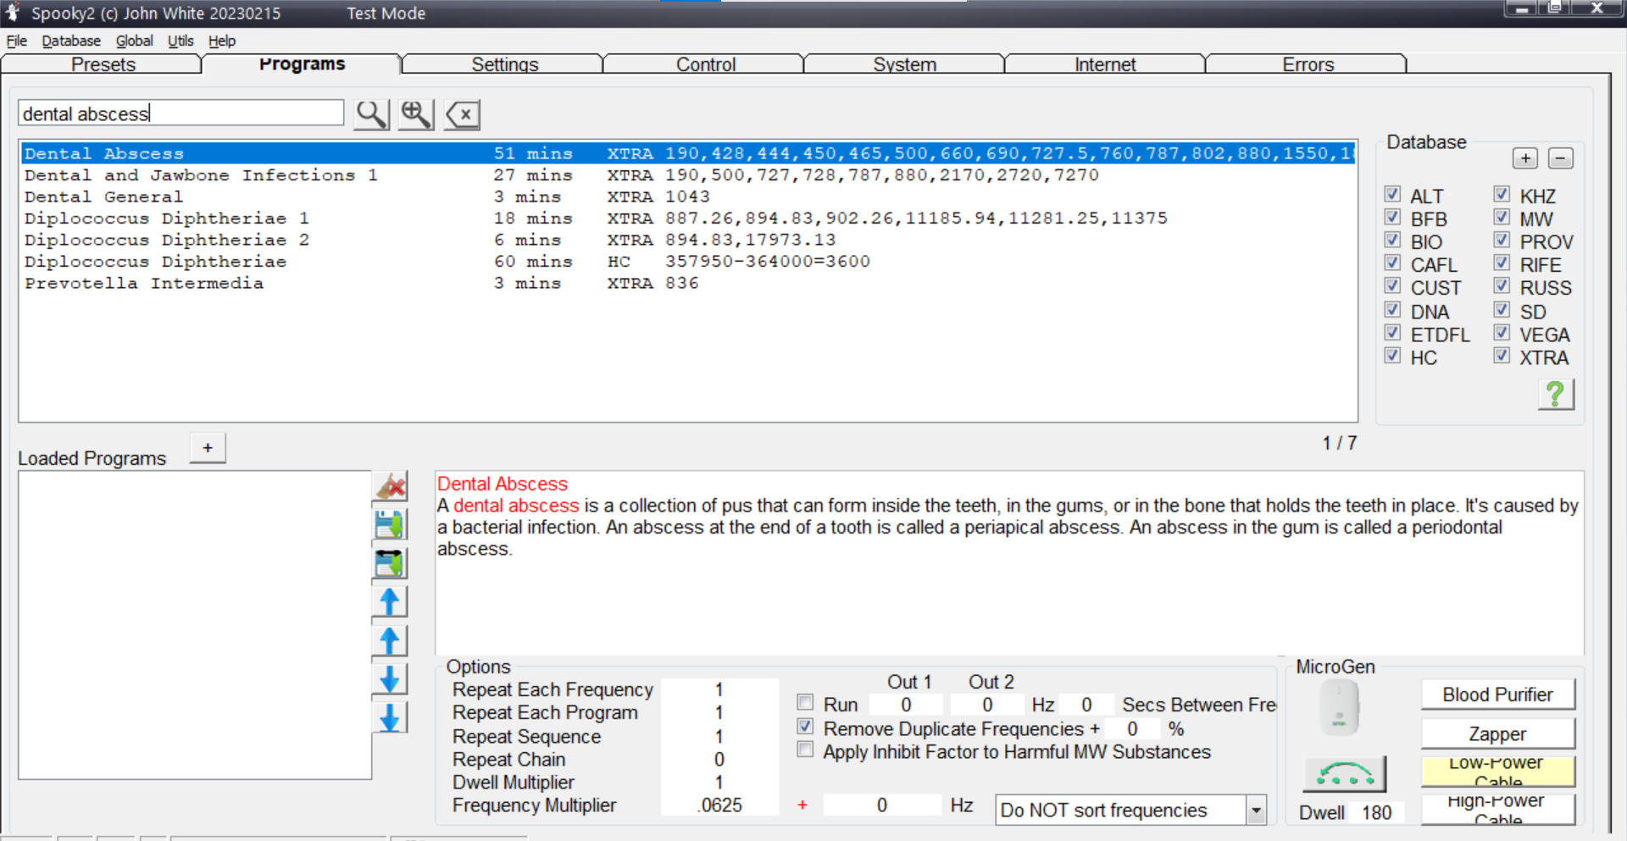Screen dimensions: 1627x841
Task: Open database help via green question mark
Action: (x=1555, y=394)
